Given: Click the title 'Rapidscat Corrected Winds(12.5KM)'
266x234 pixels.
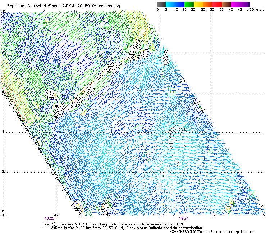Looking at the screenshot, I should coord(42,6).
